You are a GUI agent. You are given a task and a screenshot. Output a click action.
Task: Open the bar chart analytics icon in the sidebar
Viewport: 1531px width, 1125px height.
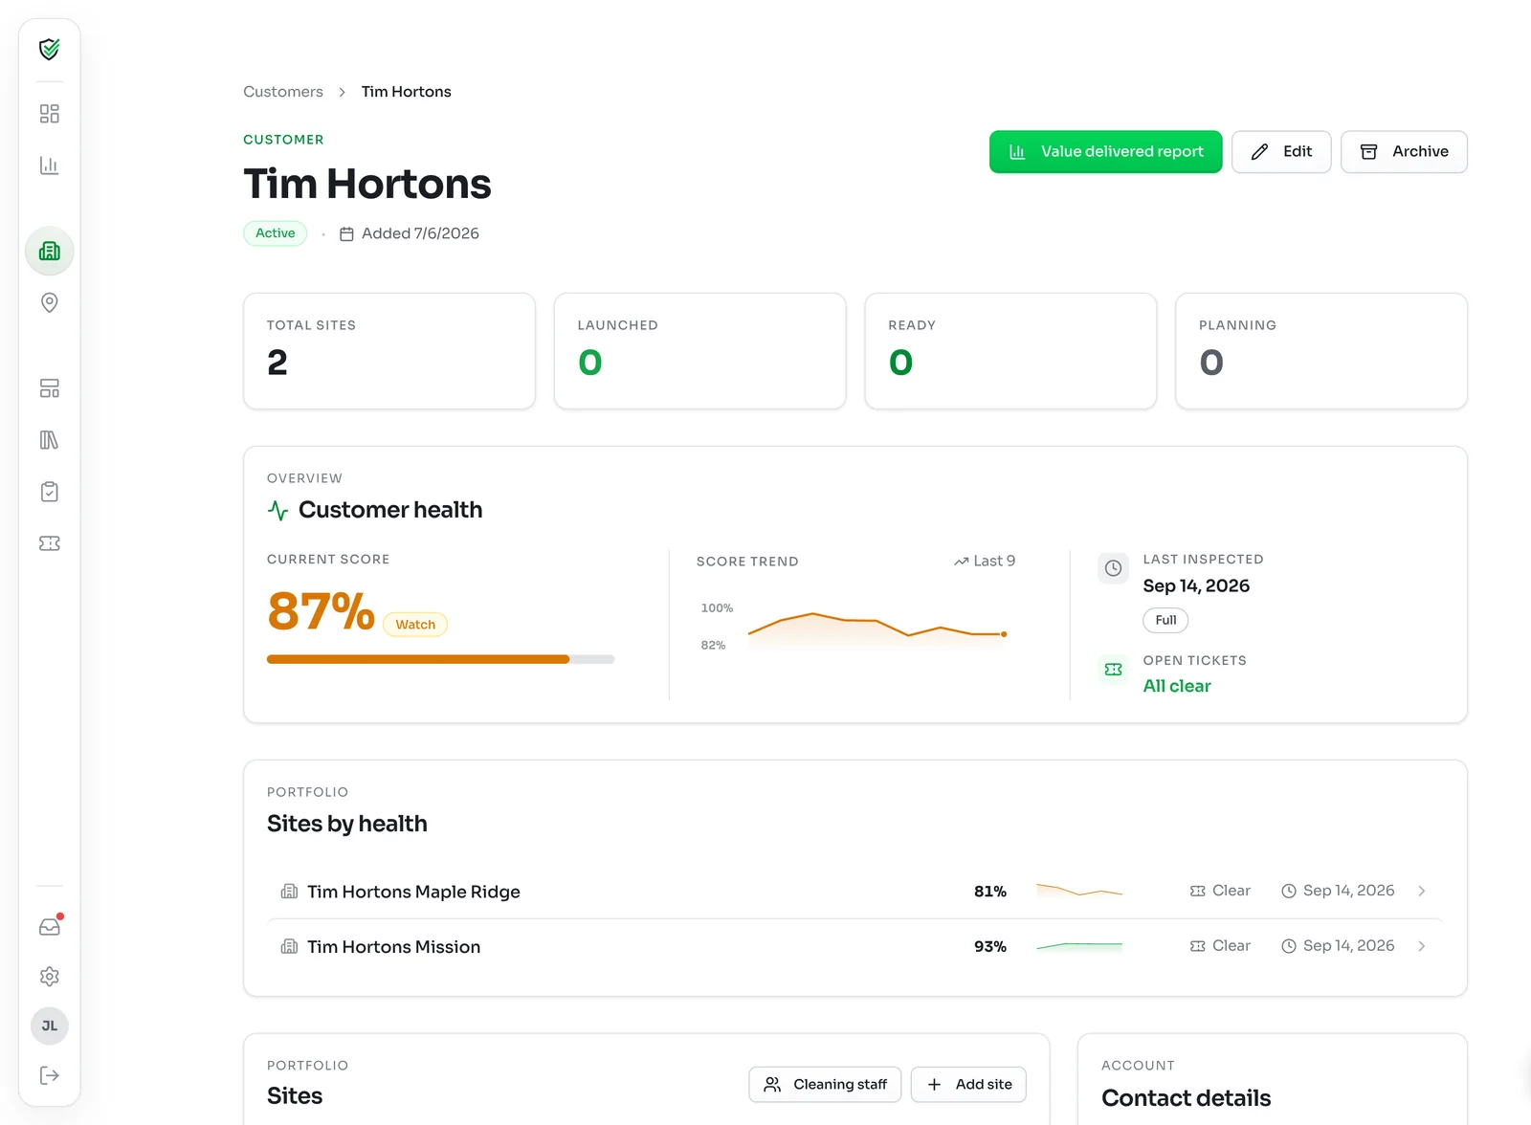[50, 165]
